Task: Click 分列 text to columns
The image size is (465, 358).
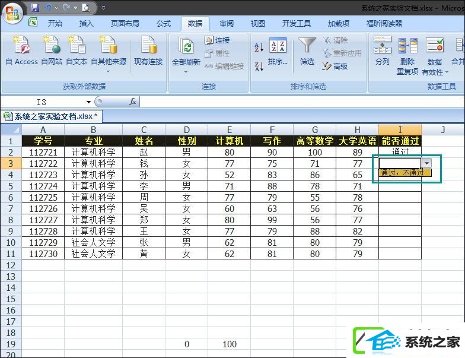Action: [382, 50]
